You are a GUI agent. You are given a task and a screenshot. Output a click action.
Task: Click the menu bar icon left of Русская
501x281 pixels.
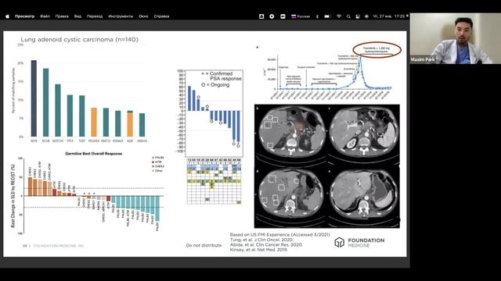(283, 16)
